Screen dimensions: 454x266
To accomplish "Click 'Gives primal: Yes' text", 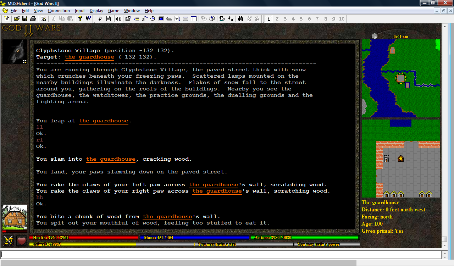I will point(382,231).
